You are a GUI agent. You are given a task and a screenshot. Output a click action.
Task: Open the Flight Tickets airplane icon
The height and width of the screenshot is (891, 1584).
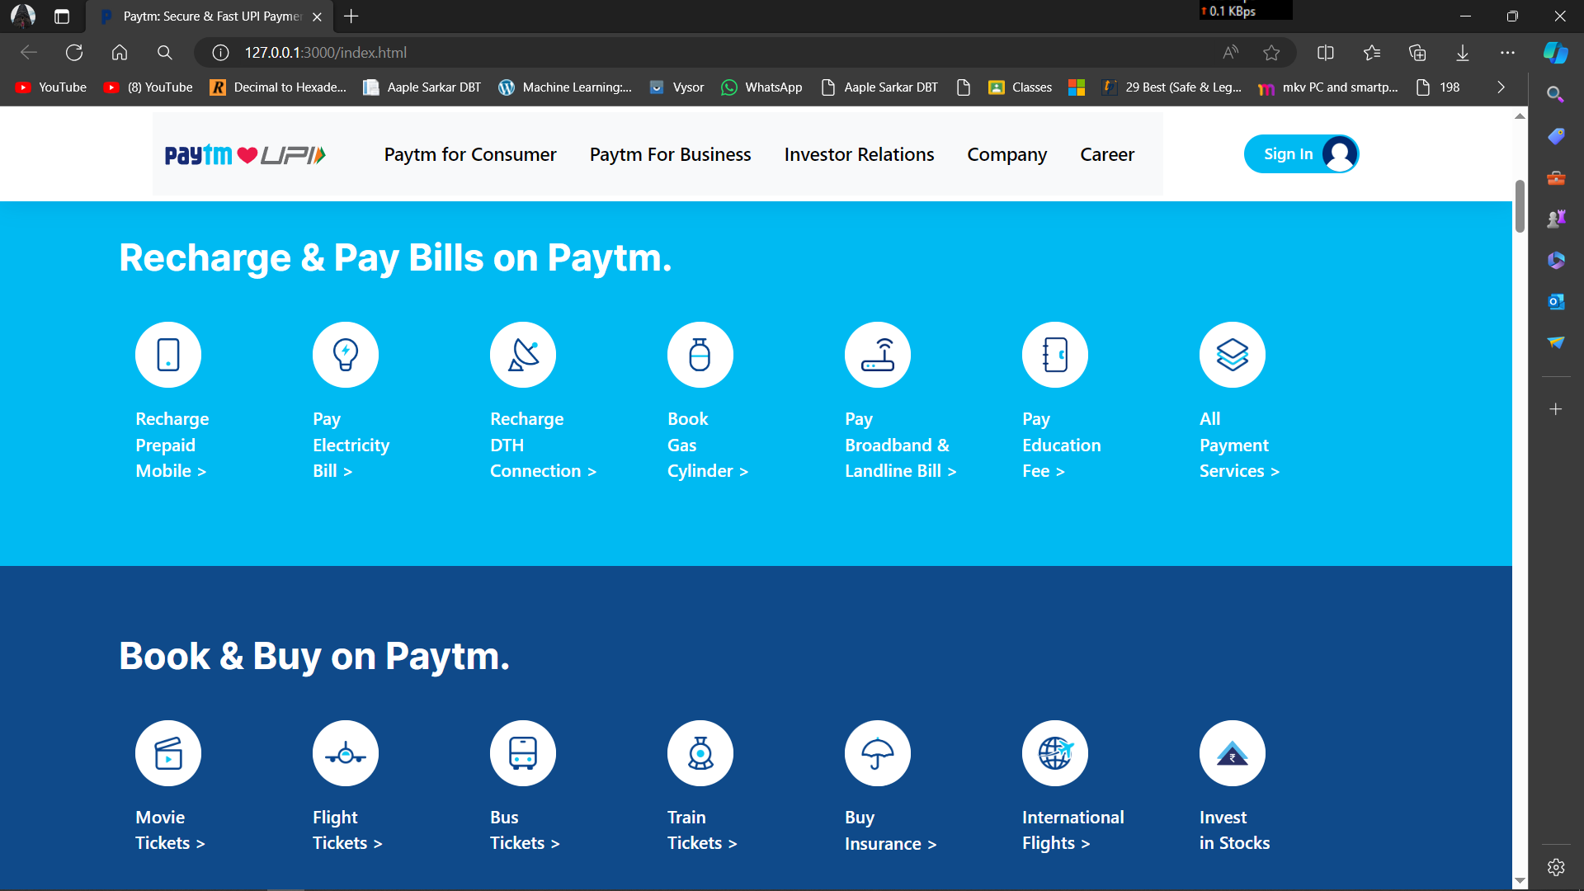pos(346,753)
